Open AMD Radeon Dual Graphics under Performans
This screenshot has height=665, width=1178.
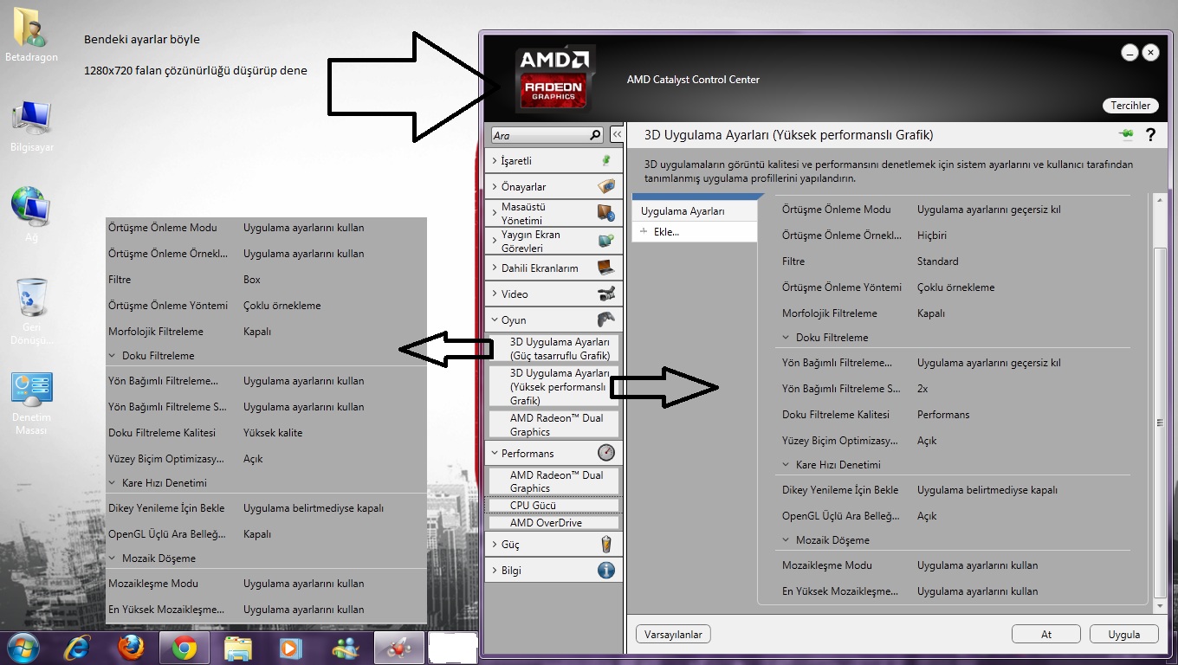point(553,481)
